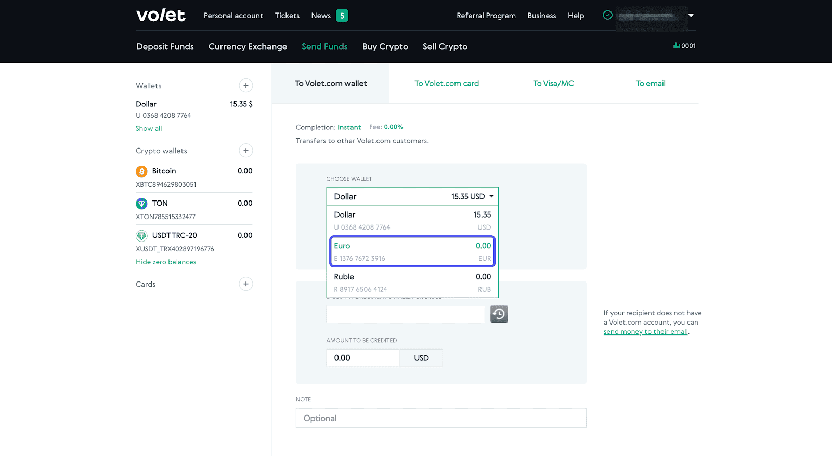Add a new crypto wallet plus icon

click(x=246, y=151)
